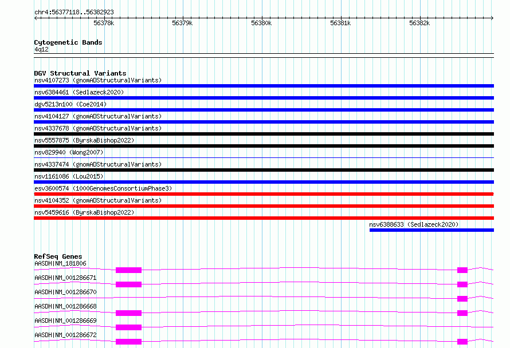Click the RefSeq Genes track title
This screenshot has height=348, width=510.
tap(58, 256)
